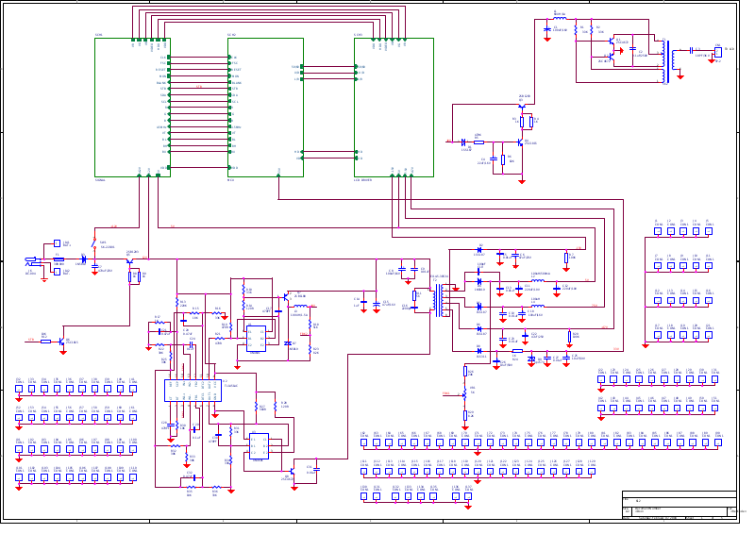This screenshot has width=755, height=534.
Task: Select the first test pad in bottom-left array
Action: pyautogui.click(x=19, y=389)
